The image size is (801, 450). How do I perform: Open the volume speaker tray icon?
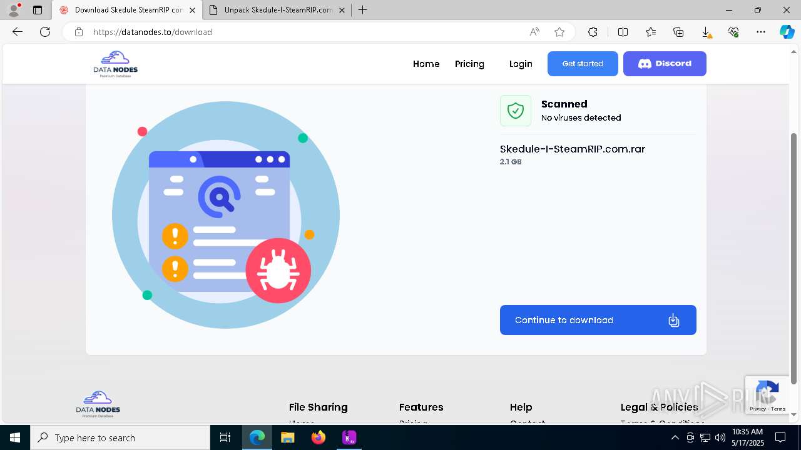click(720, 437)
